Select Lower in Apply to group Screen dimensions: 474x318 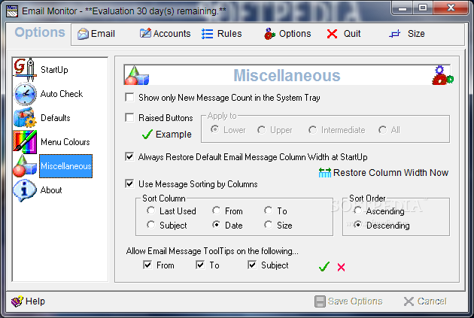click(x=215, y=129)
